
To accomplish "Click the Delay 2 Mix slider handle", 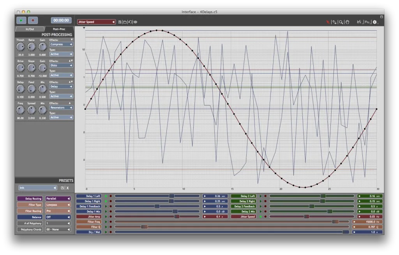I will 330,211.
